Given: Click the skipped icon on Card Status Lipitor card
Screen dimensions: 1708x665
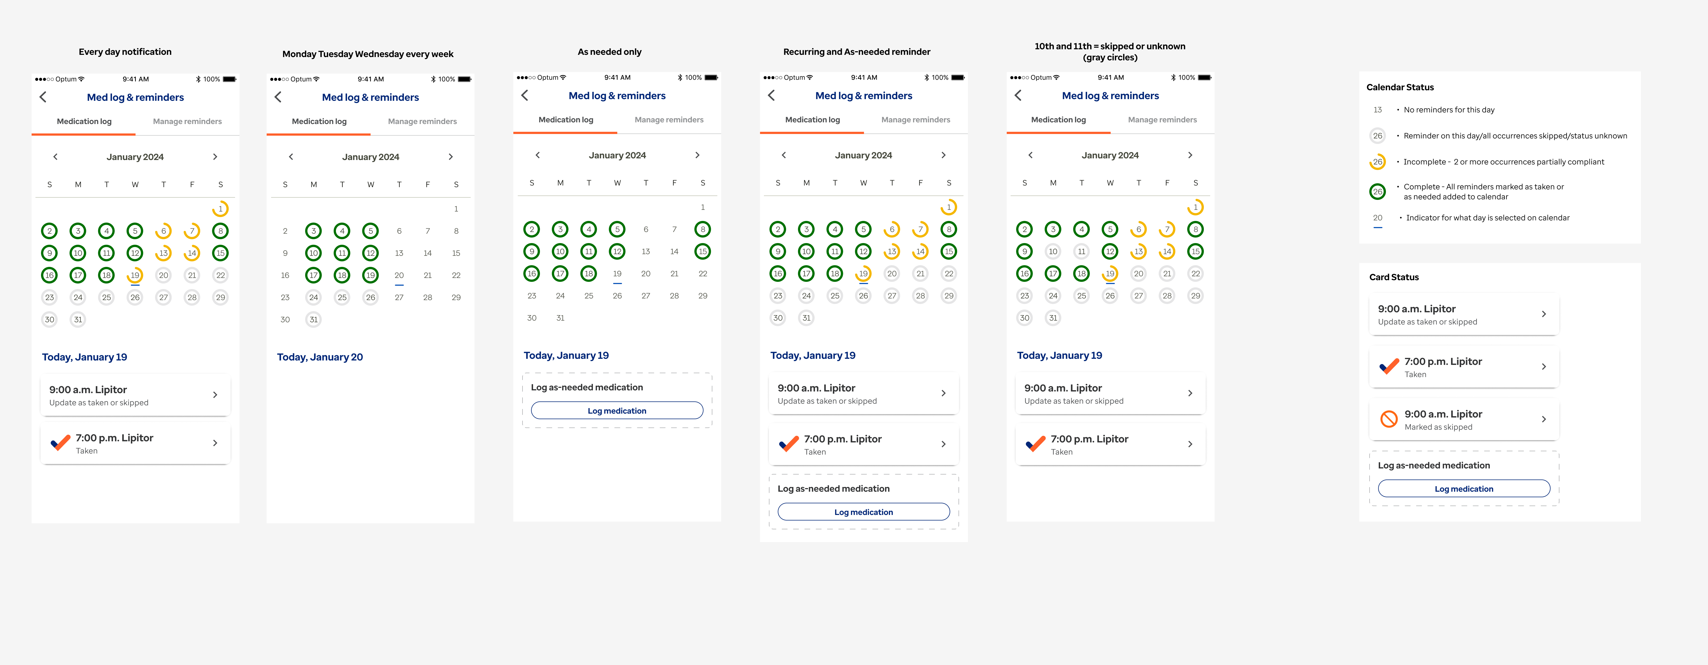Looking at the screenshot, I should 1388,419.
